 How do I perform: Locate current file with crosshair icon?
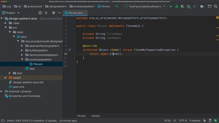40,13
